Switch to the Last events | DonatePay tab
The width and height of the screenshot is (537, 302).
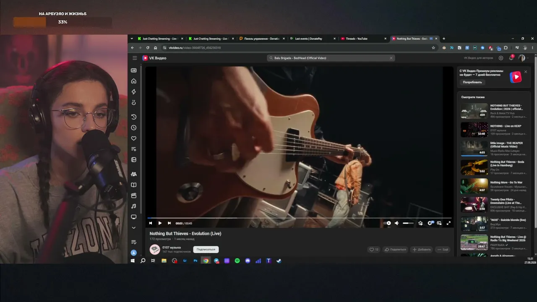[x=313, y=39]
